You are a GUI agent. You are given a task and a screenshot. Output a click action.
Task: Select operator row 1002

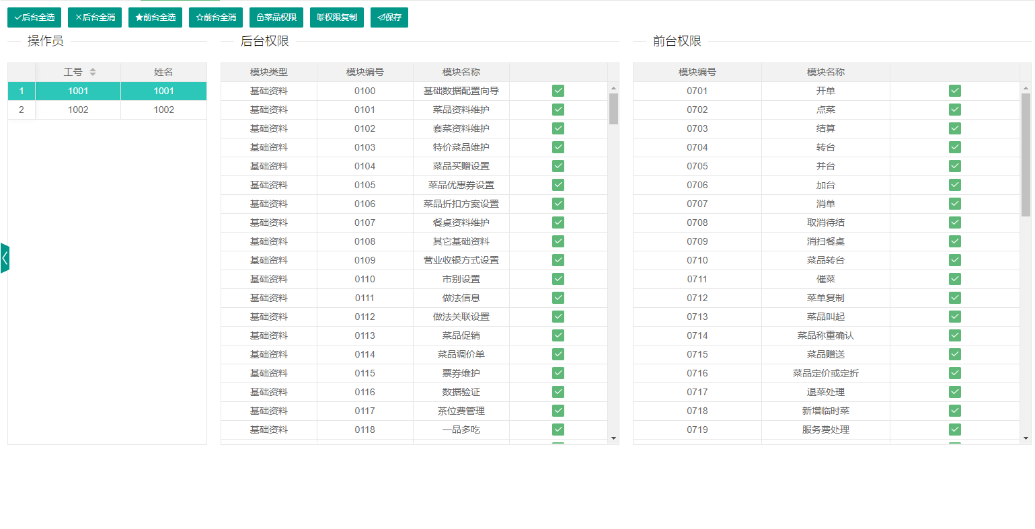78,110
